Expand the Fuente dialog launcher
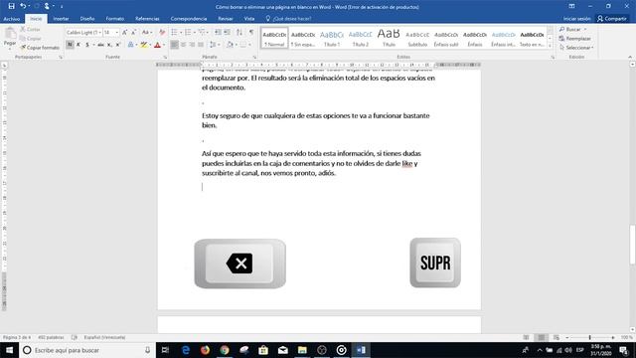 point(165,58)
